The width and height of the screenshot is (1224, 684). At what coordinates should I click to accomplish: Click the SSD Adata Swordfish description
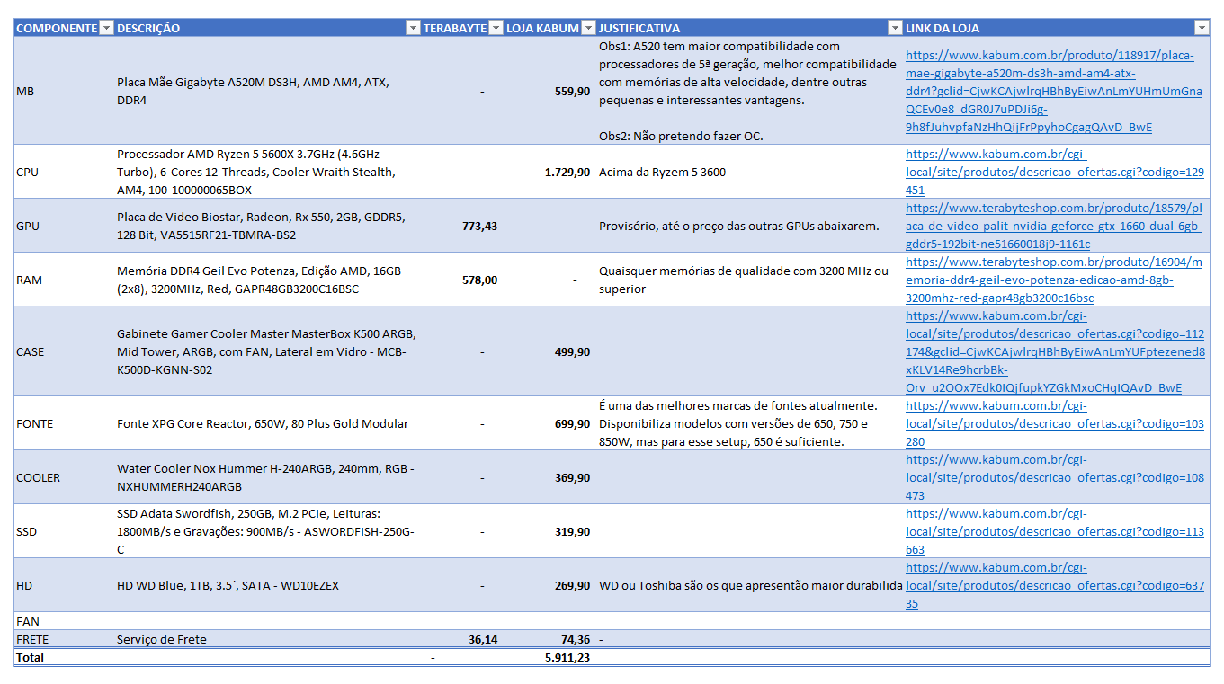coord(265,531)
